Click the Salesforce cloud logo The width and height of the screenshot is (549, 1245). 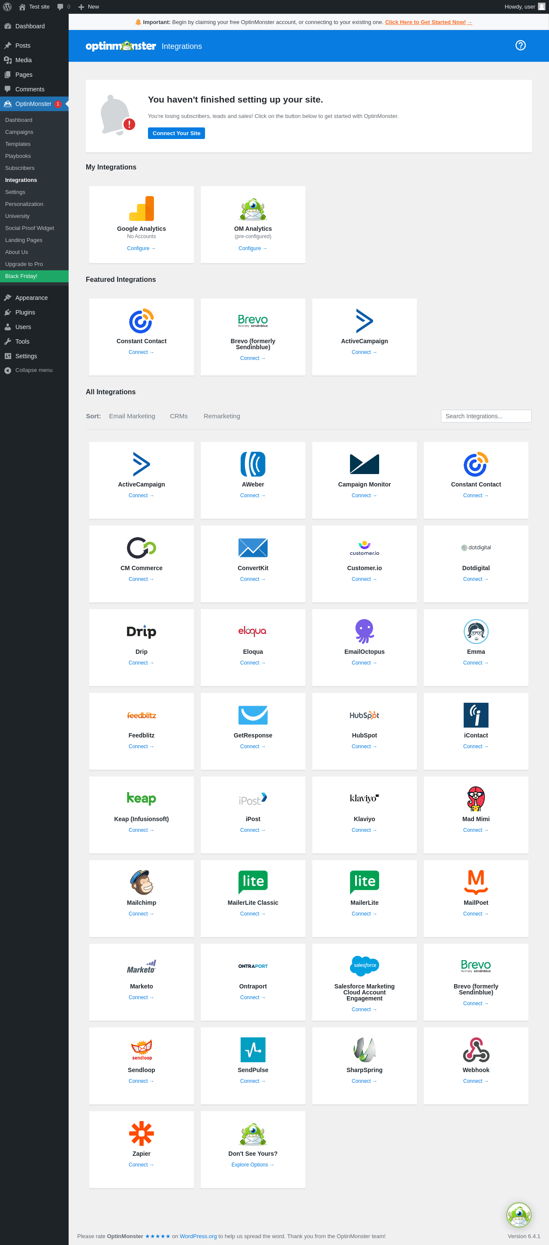tap(365, 966)
